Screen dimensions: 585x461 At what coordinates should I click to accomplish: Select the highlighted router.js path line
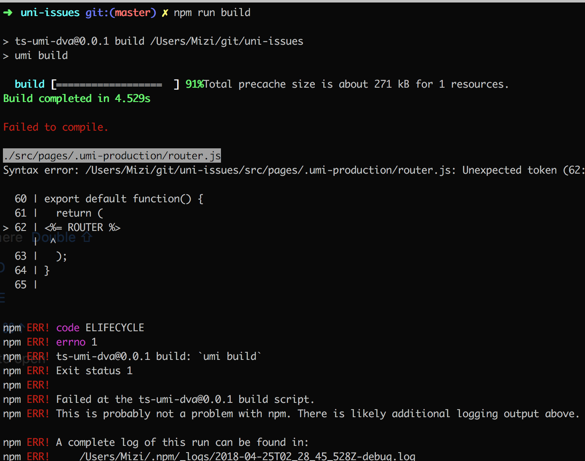click(112, 155)
